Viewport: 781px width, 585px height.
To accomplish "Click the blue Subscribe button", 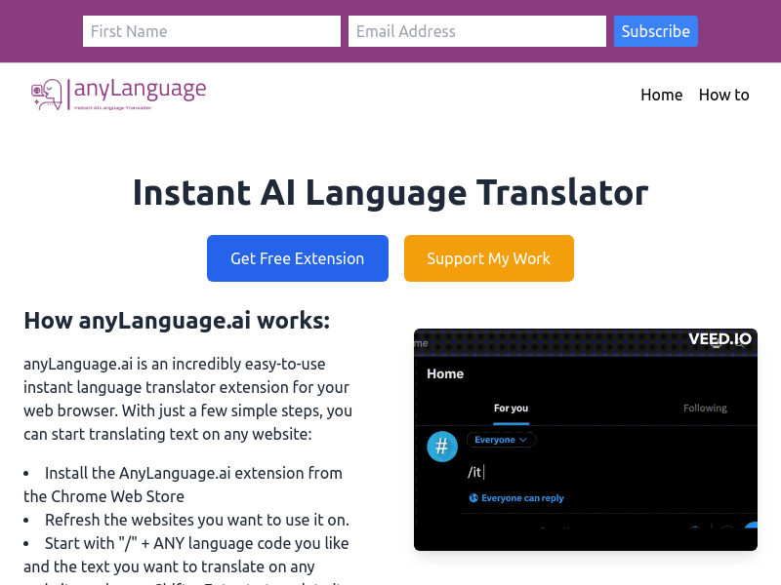I will (x=655, y=31).
